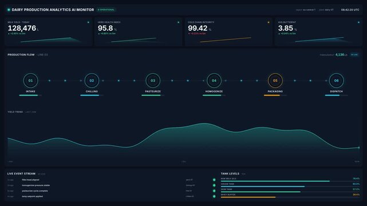Screen dimensions: 367x206
Task: Click Cold Chain Integrity value 99.42
Action: pyautogui.click(x=198, y=28)
